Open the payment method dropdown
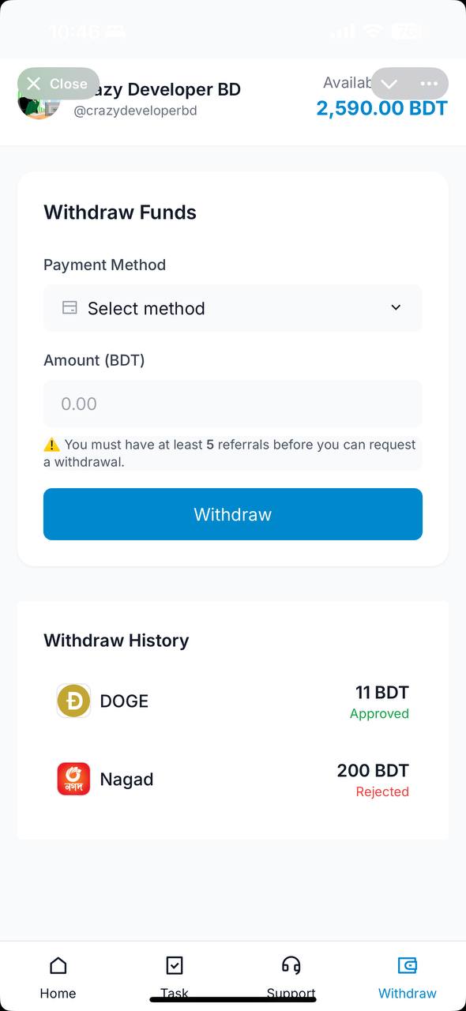This screenshot has width=466, height=1011. click(232, 308)
